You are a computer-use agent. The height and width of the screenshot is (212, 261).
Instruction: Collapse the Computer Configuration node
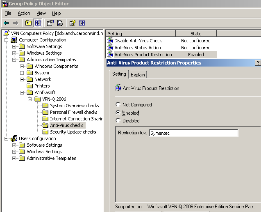click(6, 40)
